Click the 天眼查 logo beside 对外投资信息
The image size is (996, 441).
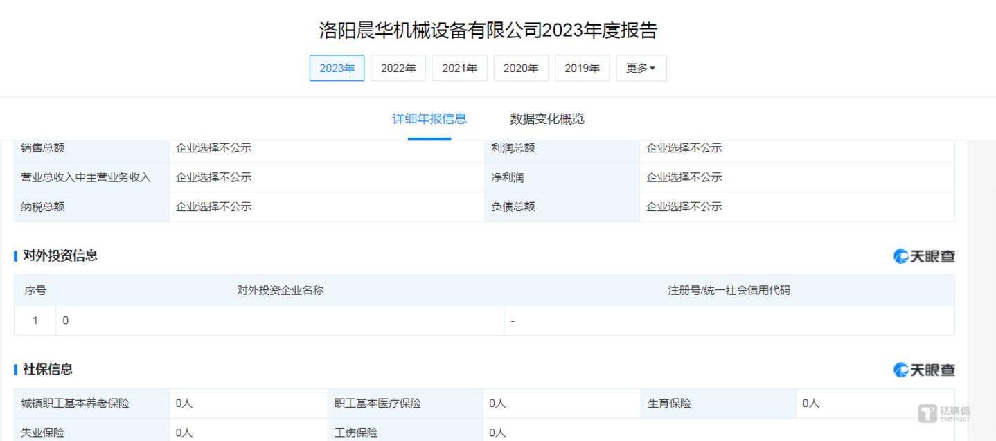point(924,256)
